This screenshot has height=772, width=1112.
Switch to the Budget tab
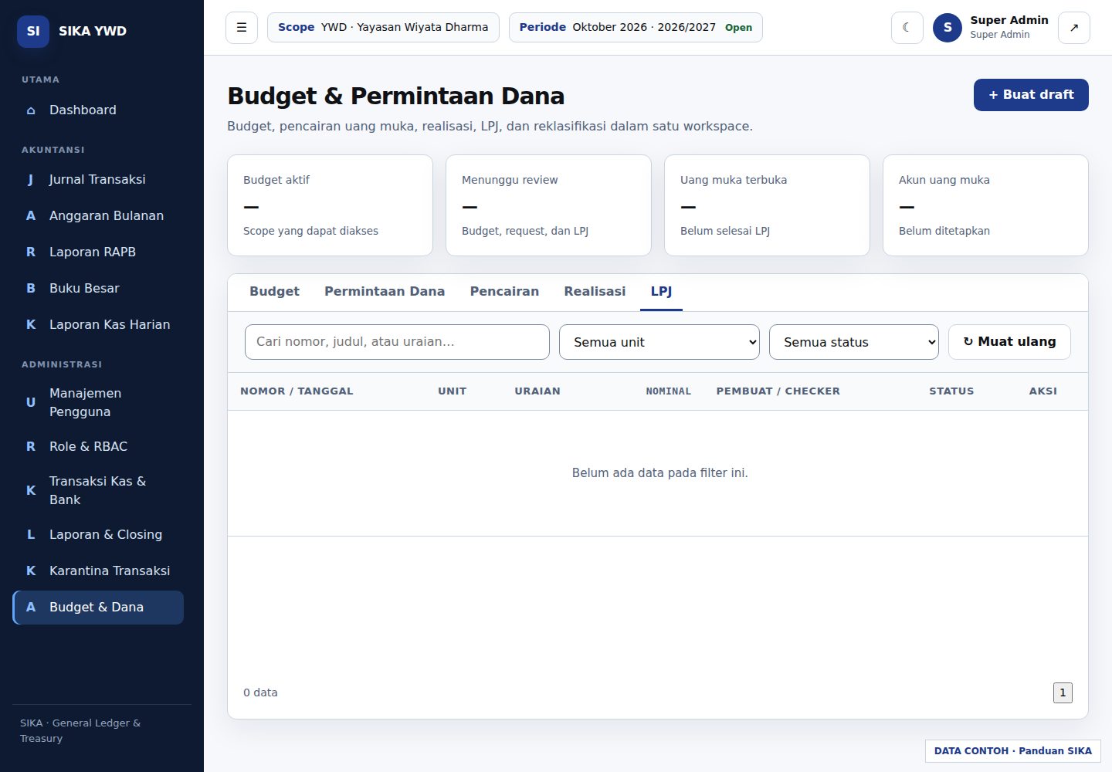click(274, 292)
